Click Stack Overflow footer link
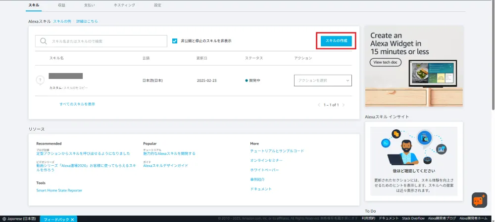This screenshot has height=222, width=495. [x=413, y=218]
